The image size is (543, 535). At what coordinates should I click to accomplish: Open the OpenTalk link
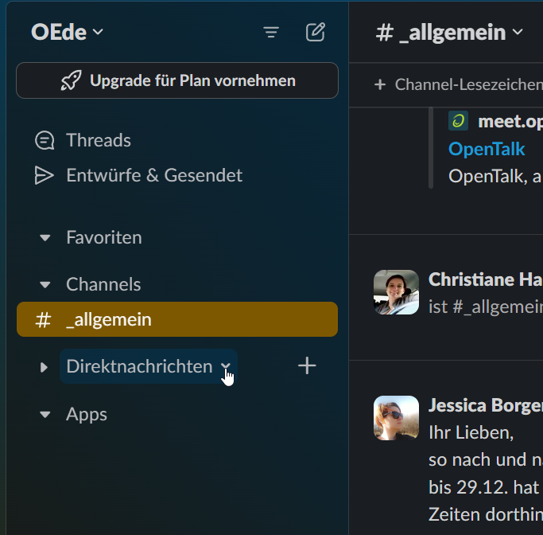[487, 149]
